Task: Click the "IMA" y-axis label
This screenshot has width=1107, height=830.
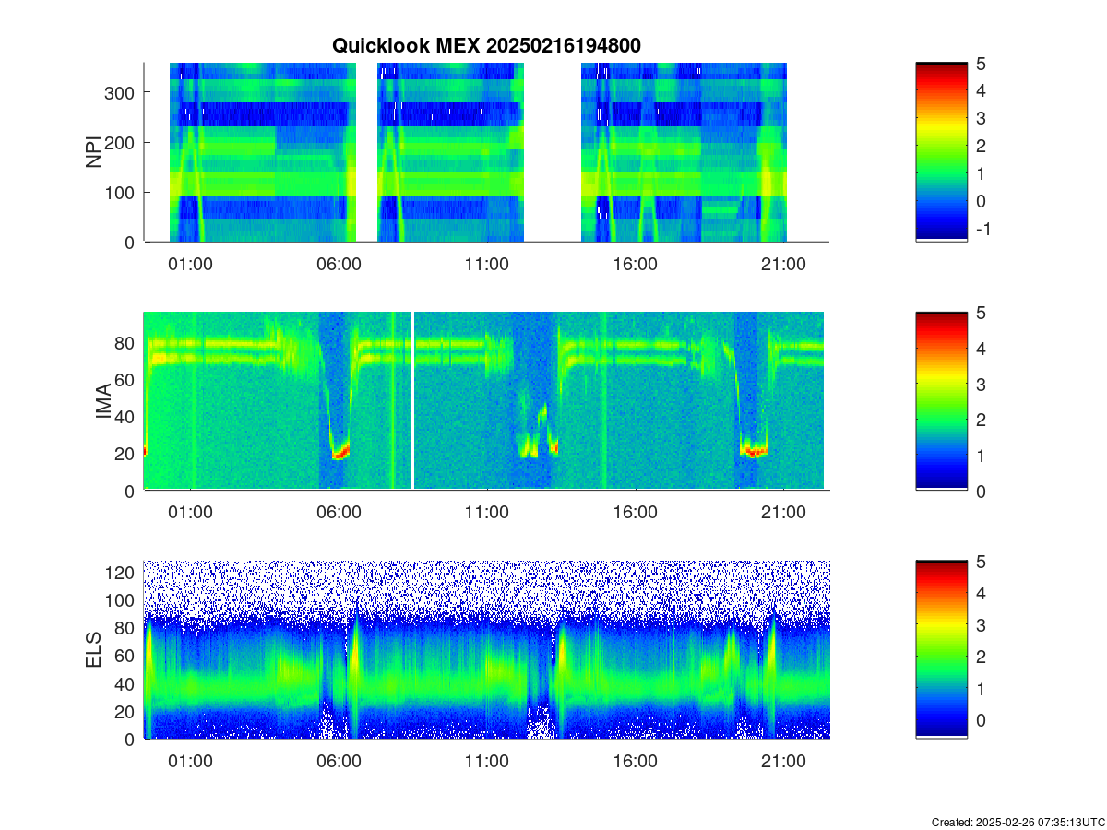Action: tap(103, 401)
